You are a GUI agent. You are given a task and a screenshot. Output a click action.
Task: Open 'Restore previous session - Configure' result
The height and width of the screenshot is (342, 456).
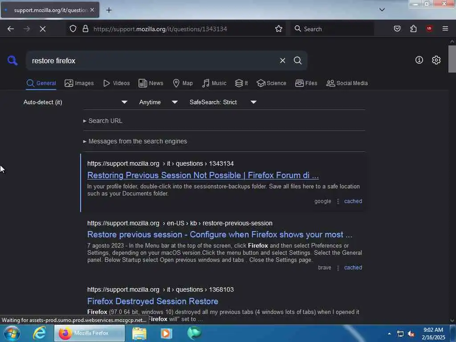pos(220,235)
